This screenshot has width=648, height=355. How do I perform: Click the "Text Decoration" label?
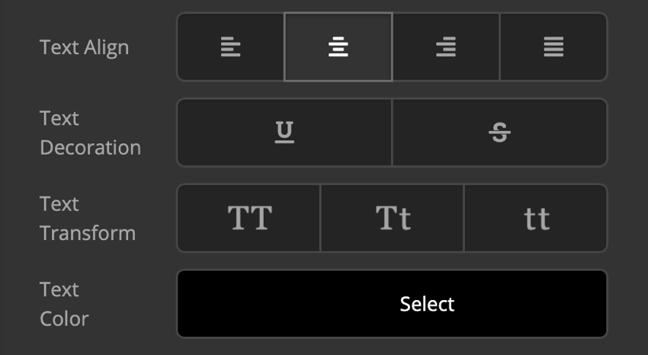(x=90, y=133)
